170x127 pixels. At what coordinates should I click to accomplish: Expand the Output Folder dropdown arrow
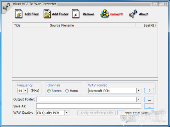pyautogui.click(x=139, y=99)
